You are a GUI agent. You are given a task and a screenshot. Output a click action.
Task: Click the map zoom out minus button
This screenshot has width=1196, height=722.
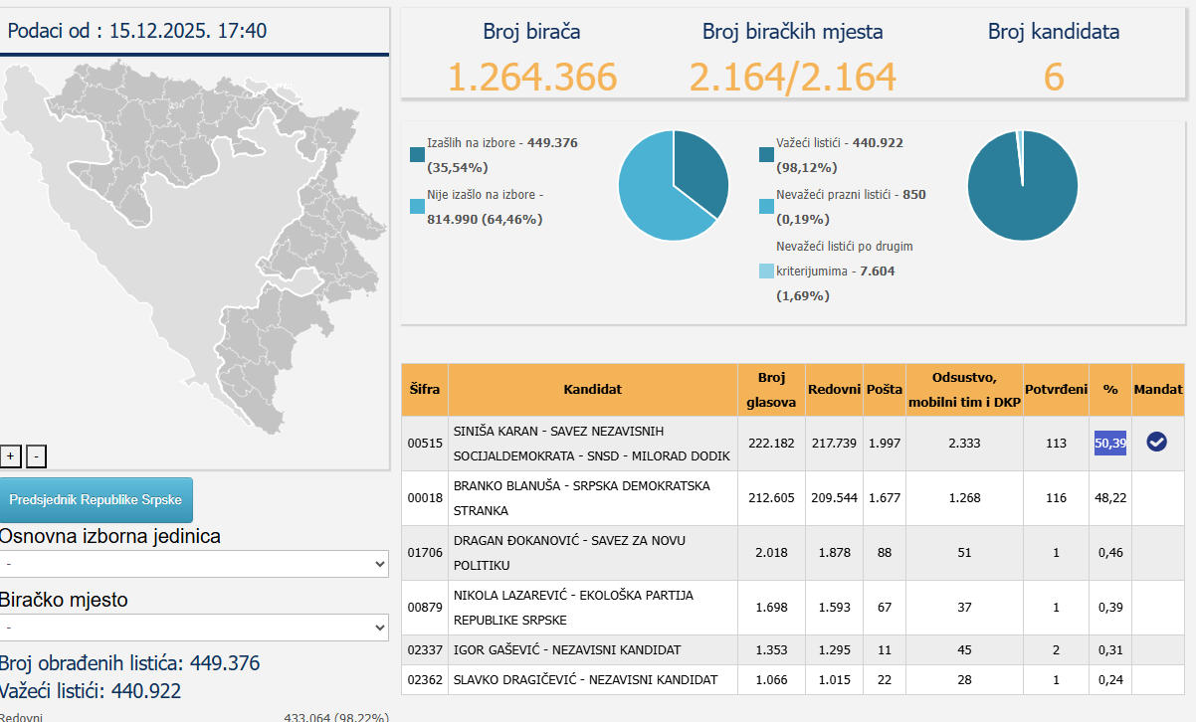(x=36, y=456)
